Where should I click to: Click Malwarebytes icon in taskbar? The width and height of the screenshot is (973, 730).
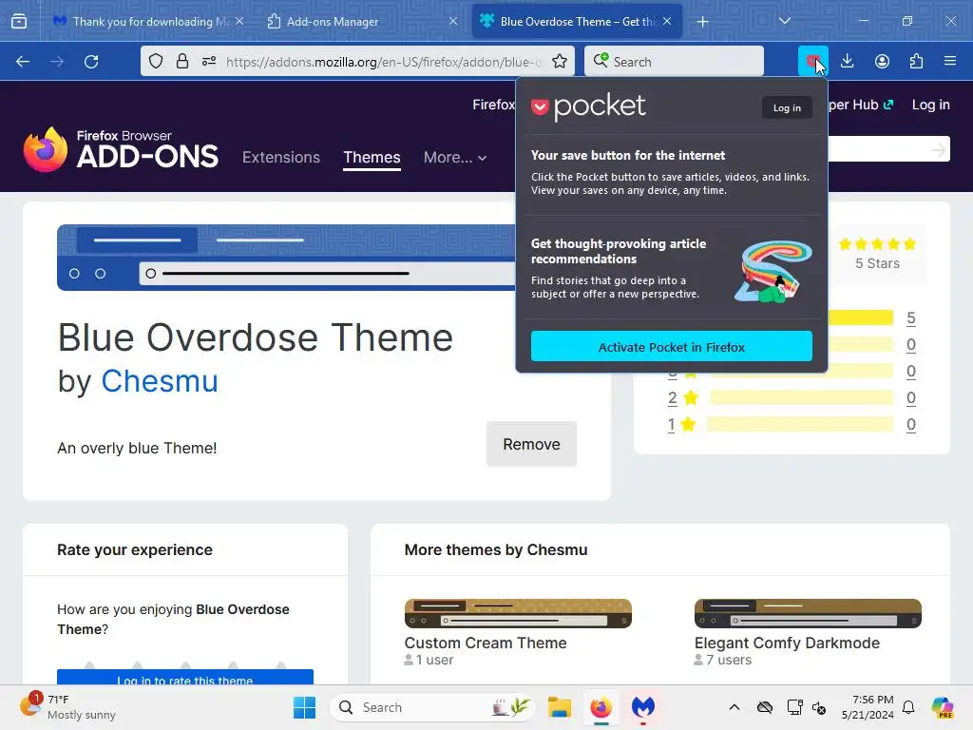point(643,707)
